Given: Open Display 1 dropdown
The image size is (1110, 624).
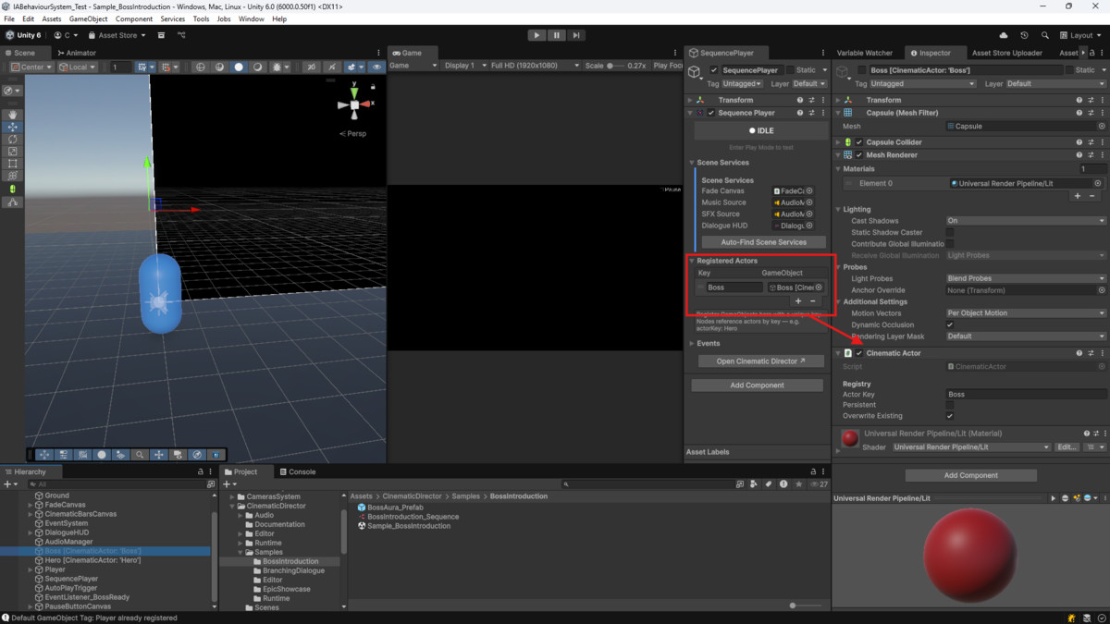Looking at the screenshot, I should point(464,66).
